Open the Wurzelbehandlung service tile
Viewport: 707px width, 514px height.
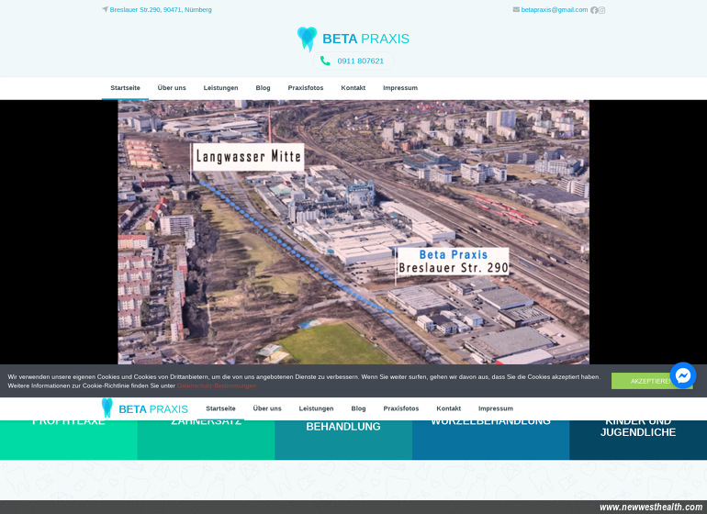(x=490, y=440)
